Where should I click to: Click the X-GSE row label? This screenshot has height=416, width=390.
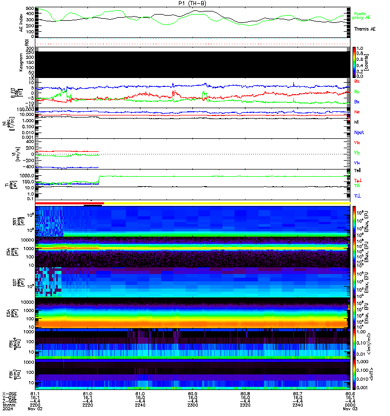tap(9, 394)
